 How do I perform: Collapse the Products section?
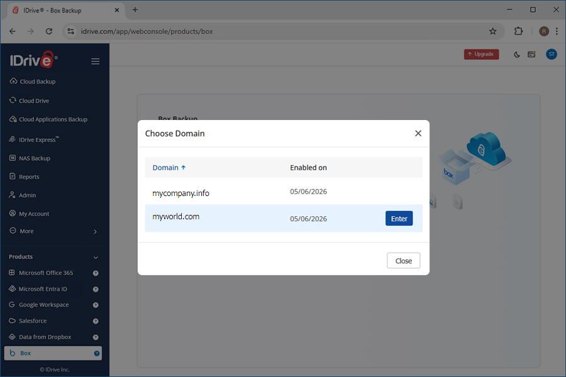pyautogui.click(x=96, y=257)
